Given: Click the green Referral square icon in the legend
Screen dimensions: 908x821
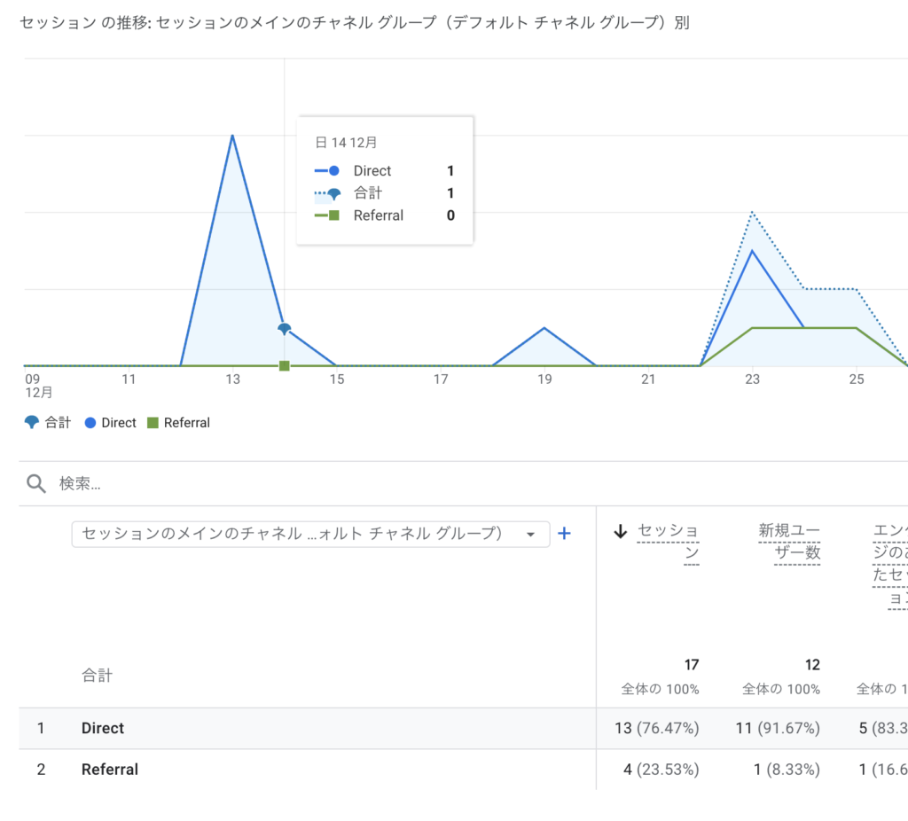Looking at the screenshot, I should click(153, 423).
